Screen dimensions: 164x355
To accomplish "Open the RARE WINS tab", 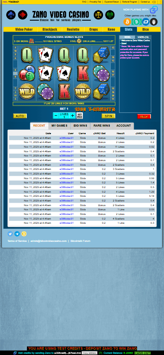I will 102,126.
